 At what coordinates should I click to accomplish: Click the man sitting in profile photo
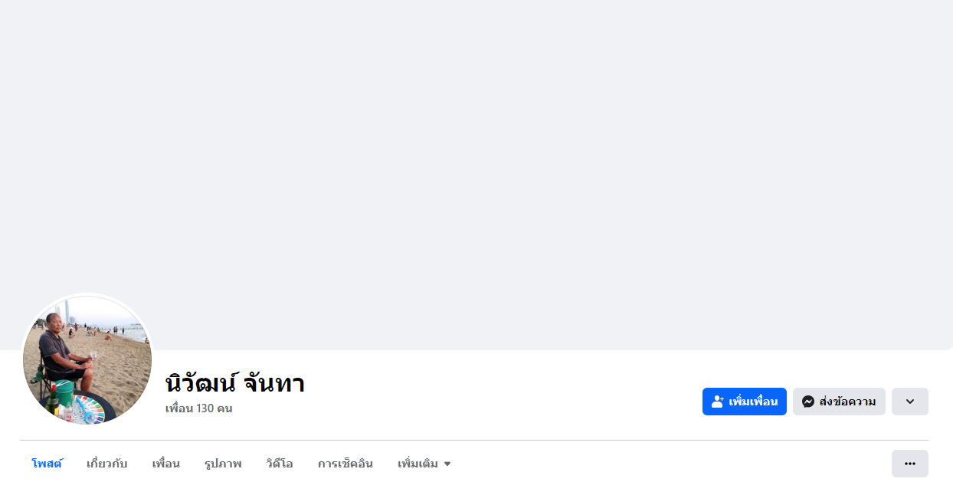(x=65, y=352)
